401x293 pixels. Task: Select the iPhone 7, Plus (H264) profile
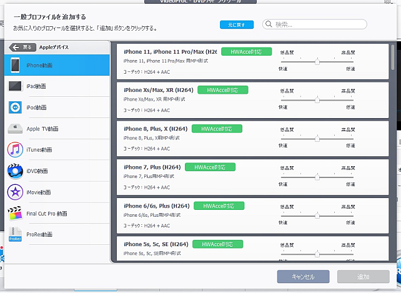click(x=253, y=177)
